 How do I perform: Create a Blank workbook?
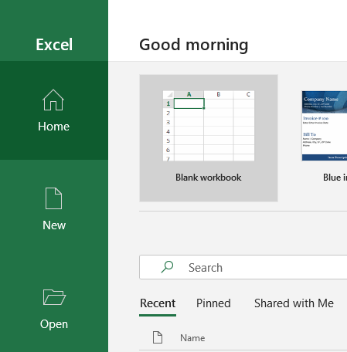(x=209, y=138)
